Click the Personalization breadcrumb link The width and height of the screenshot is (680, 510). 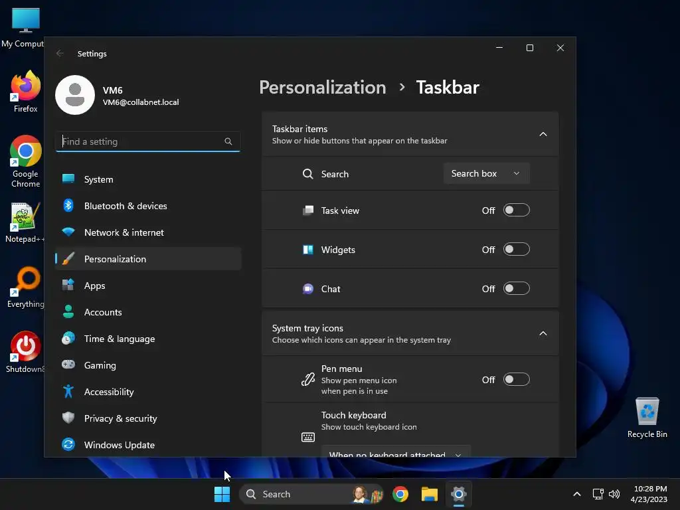pyautogui.click(x=323, y=87)
